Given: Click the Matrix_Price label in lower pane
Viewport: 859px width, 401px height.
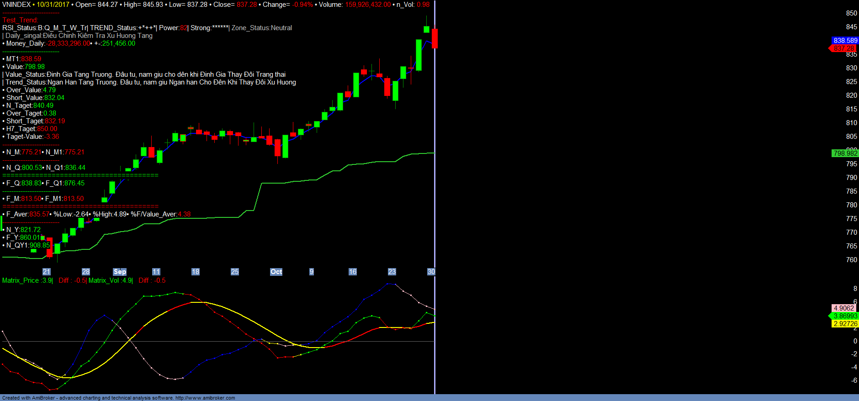Looking at the screenshot, I should coord(21,280).
